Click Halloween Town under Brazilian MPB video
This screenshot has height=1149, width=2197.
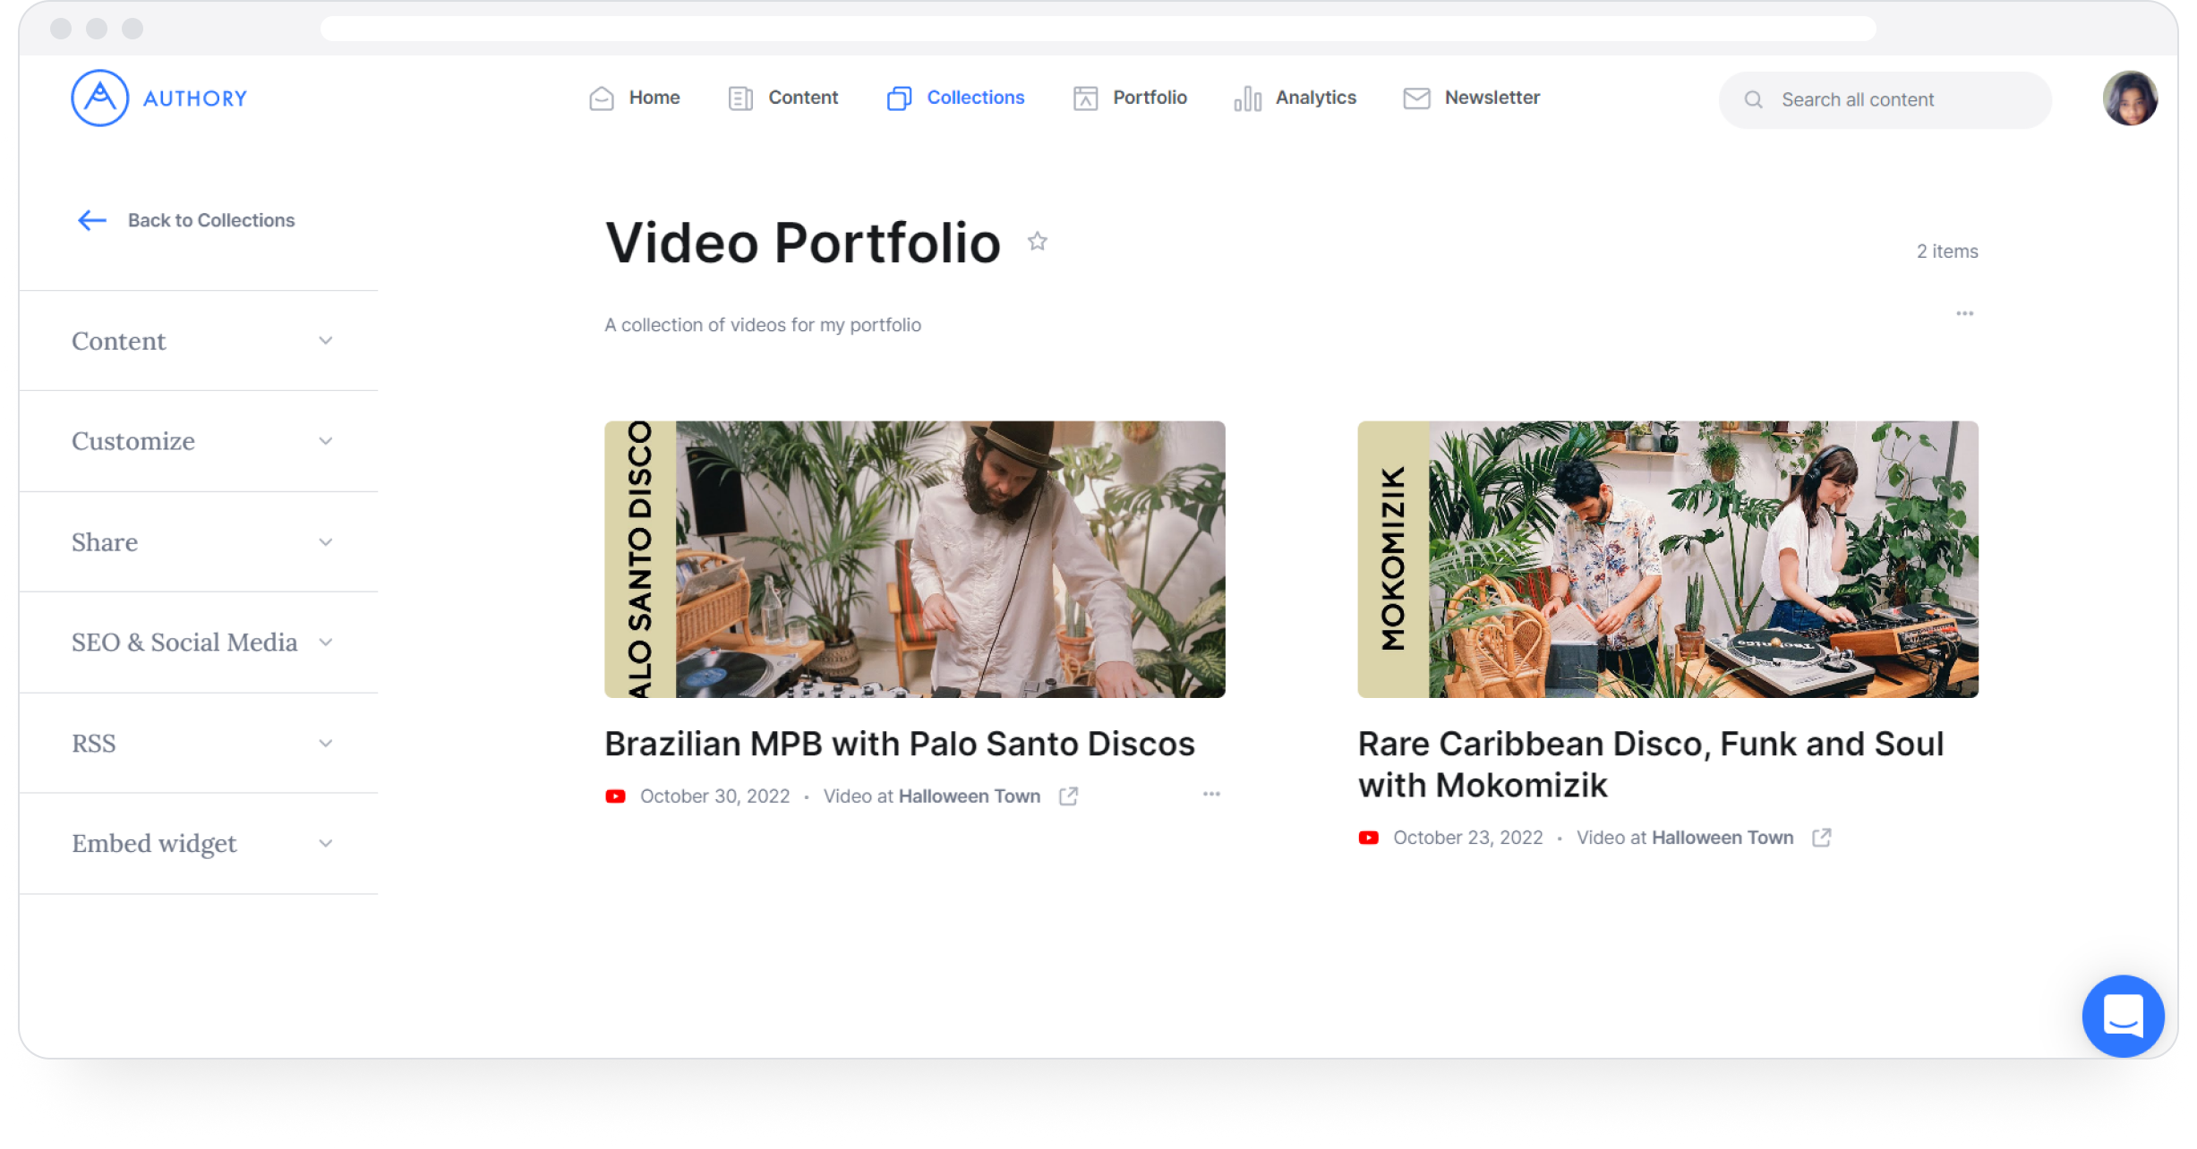pos(969,796)
